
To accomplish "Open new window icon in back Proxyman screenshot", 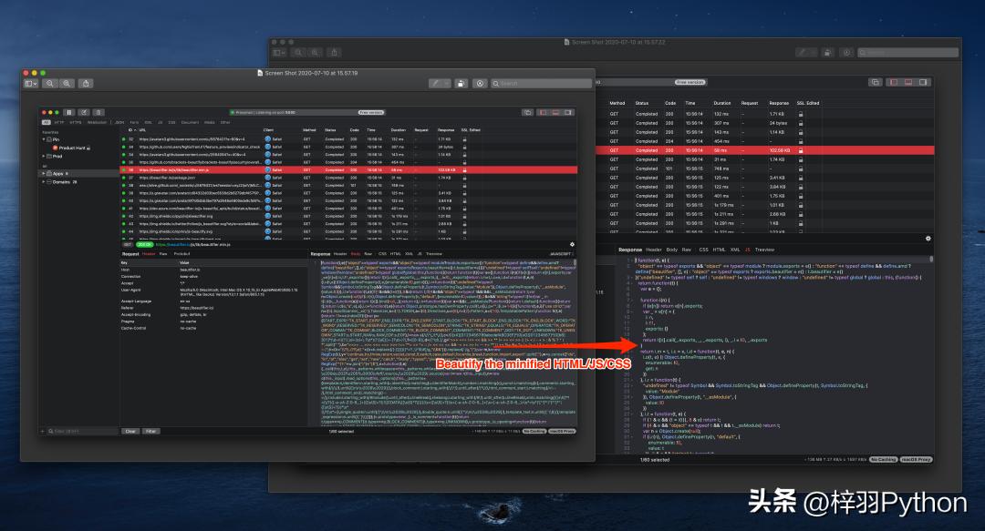I will pyautogui.click(x=875, y=82).
